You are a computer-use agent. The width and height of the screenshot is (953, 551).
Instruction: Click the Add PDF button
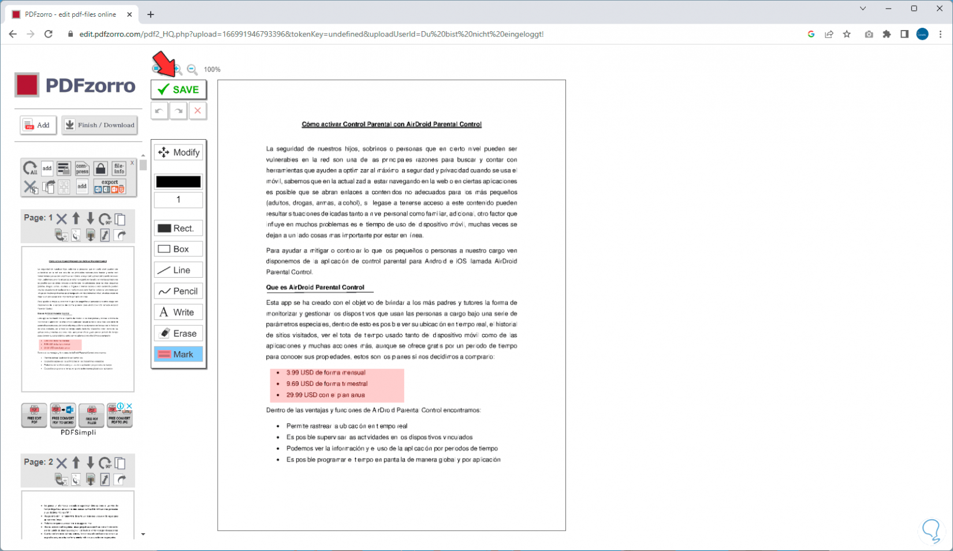pyautogui.click(x=38, y=125)
